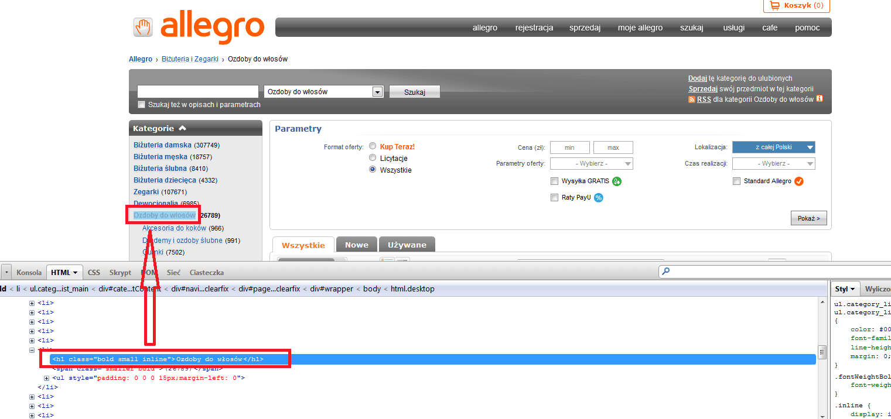Select the Licytacje radio button
Viewport: 891px width, 419px height.
(x=373, y=158)
